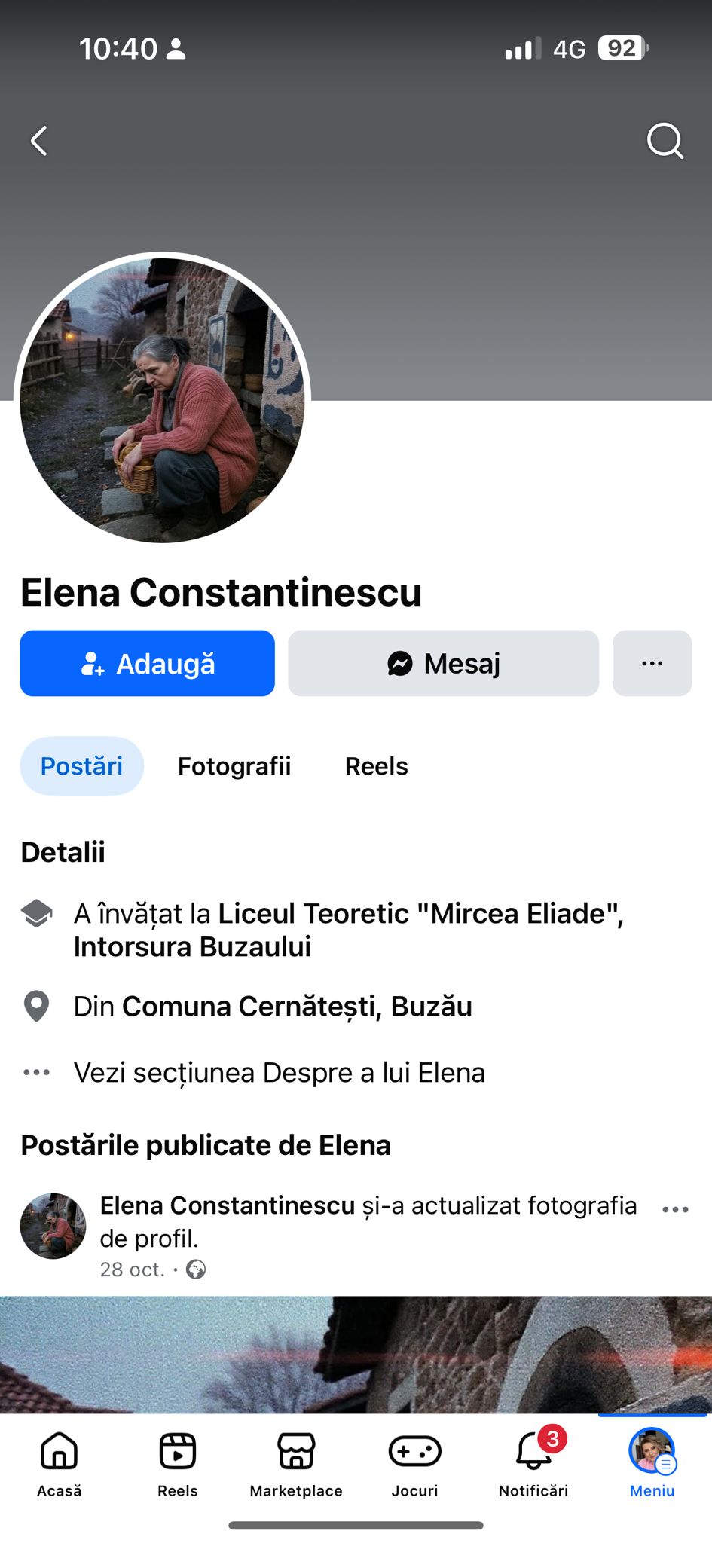Screen dimensions: 712x1543
Task: Open Liceul Teoretic "Mircea Eliade" link
Action: coord(420,914)
